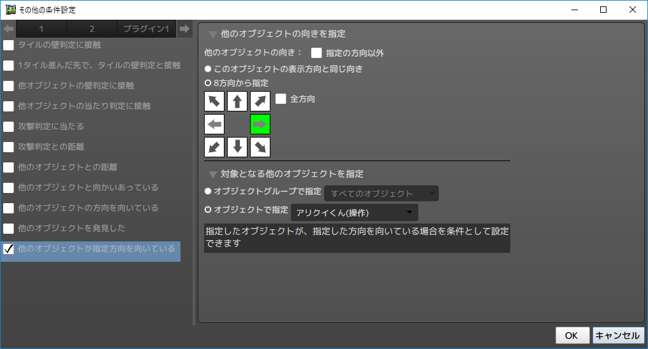
Task: Select the down direction arrow
Action: (x=237, y=147)
